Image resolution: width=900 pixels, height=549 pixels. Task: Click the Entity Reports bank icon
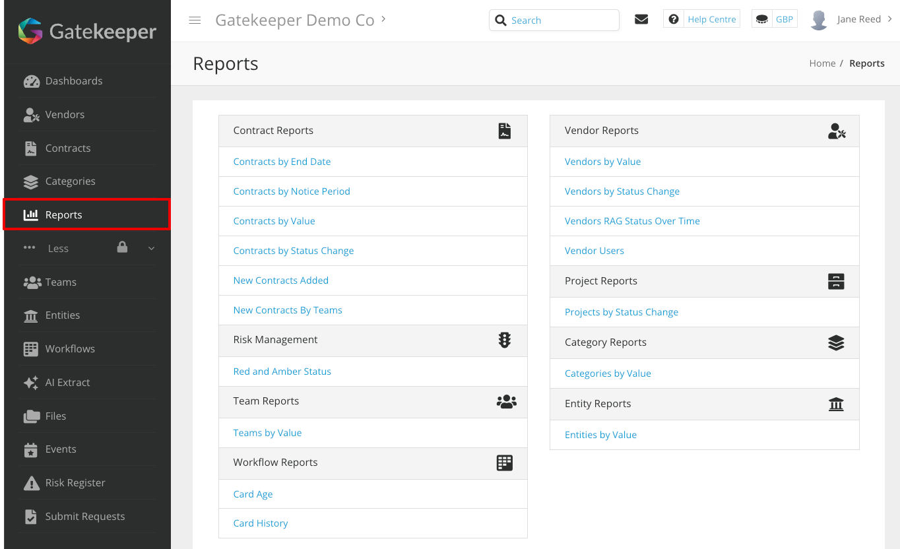(x=836, y=404)
